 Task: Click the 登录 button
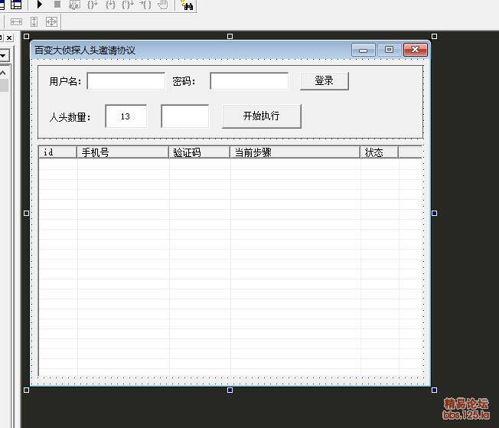pyautogui.click(x=325, y=81)
